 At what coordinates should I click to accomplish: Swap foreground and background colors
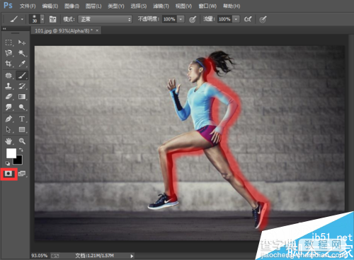coord(21,150)
